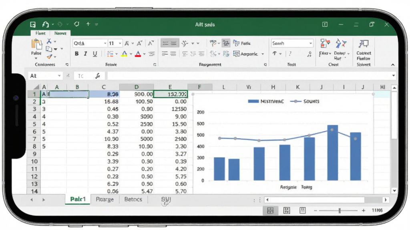Open the Nonve ribbon tab

pos(60,33)
